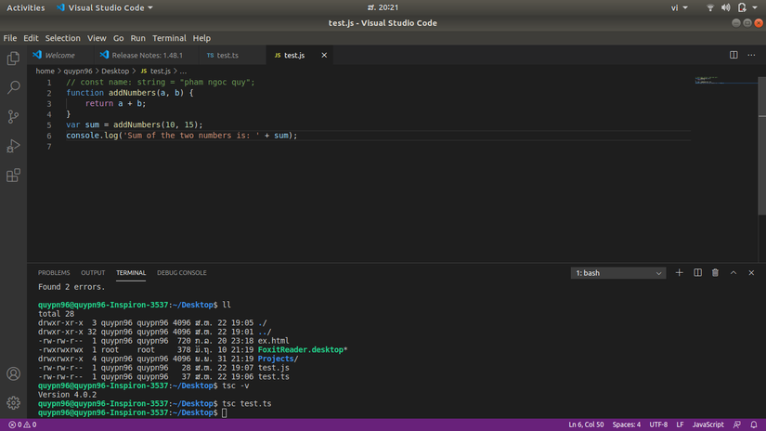The image size is (766, 431).
Task: Open the Accounts icon in activity bar
Action: (x=13, y=374)
